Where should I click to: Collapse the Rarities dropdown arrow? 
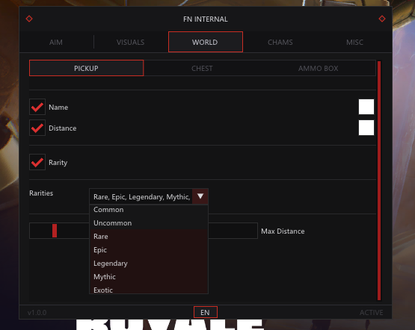pos(200,196)
